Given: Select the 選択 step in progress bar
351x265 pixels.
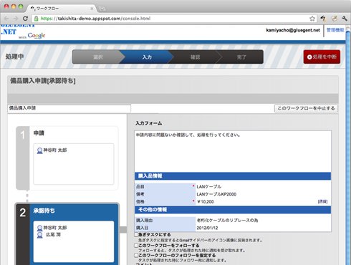Looking at the screenshot, I should point(98,57).
